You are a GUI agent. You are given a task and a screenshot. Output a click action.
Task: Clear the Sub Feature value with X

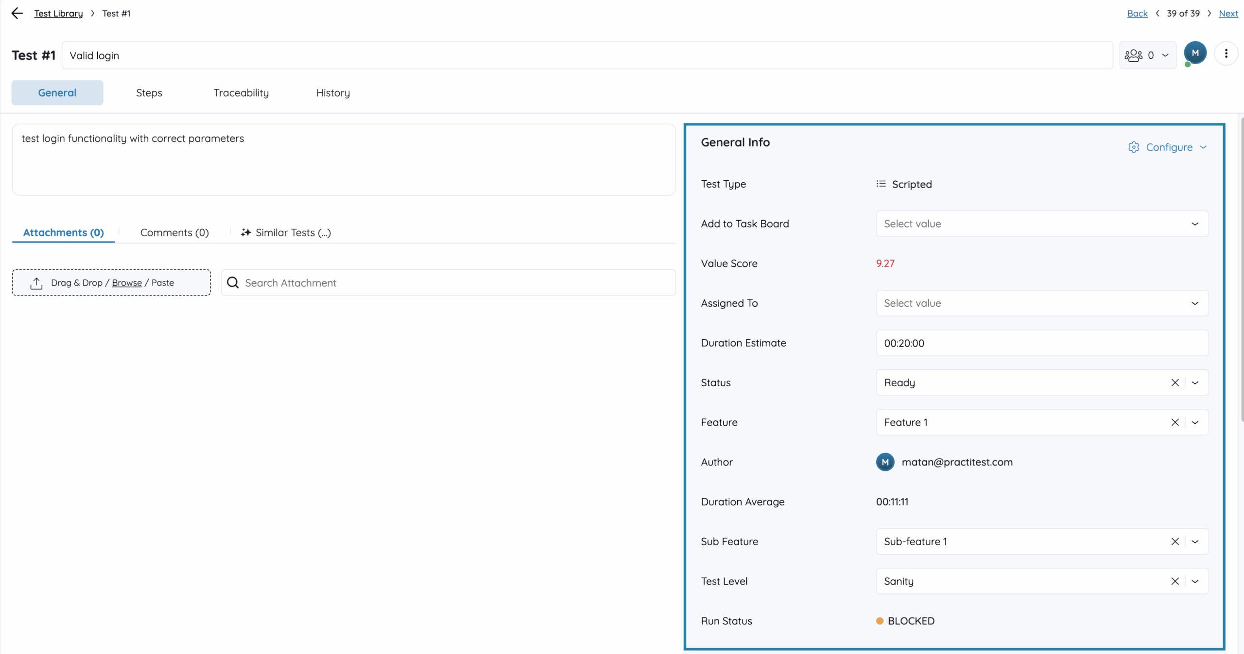point(1175,542)
